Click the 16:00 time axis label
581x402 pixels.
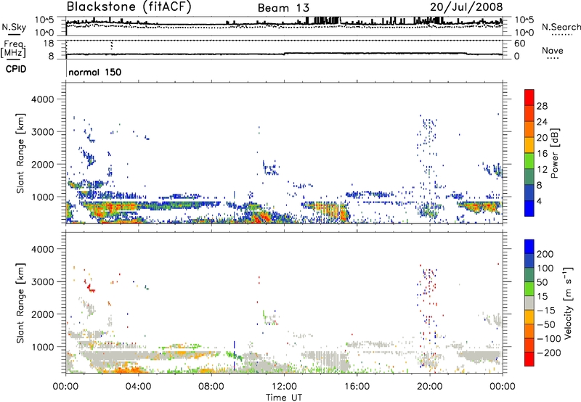[x=357, y=387]
